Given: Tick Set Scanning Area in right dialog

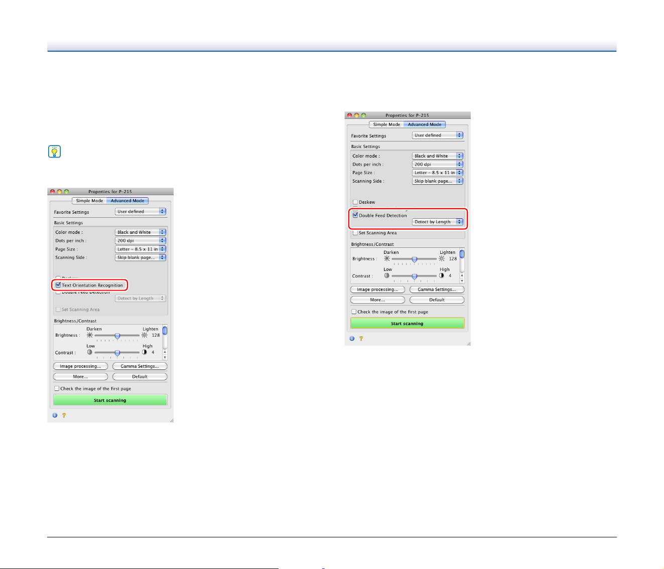Looking at the screenshot, I should pos(355,233).
